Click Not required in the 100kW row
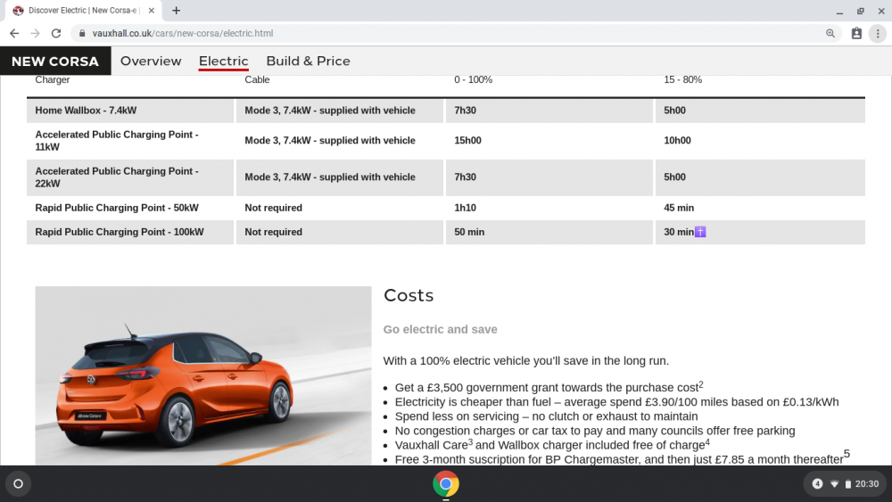This screenshot has height=502, width=892. click(x=340, y=232)
